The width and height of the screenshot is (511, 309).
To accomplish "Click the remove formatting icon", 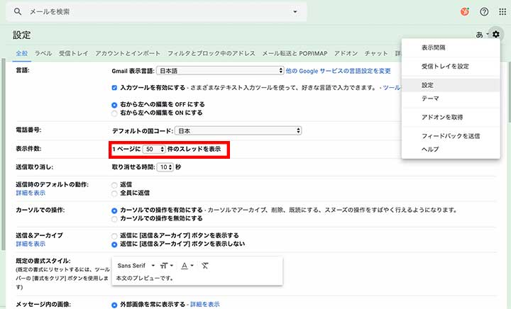I will 204,266.
